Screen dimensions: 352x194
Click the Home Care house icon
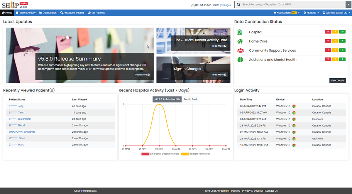coord(240,41)
